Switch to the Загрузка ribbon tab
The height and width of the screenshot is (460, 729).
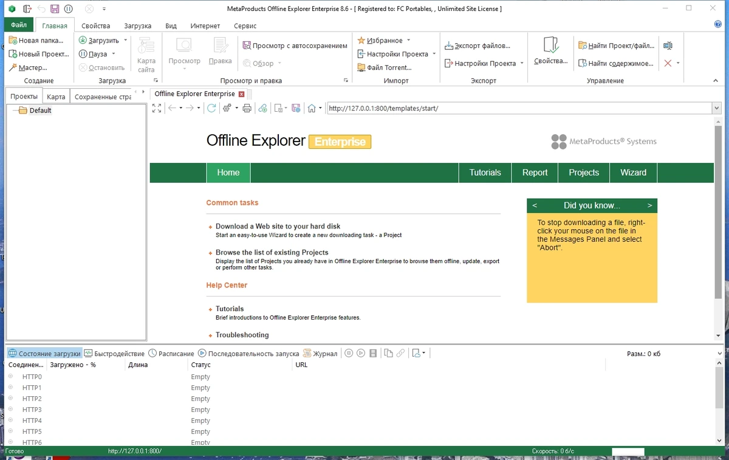[x=138, y=26]
